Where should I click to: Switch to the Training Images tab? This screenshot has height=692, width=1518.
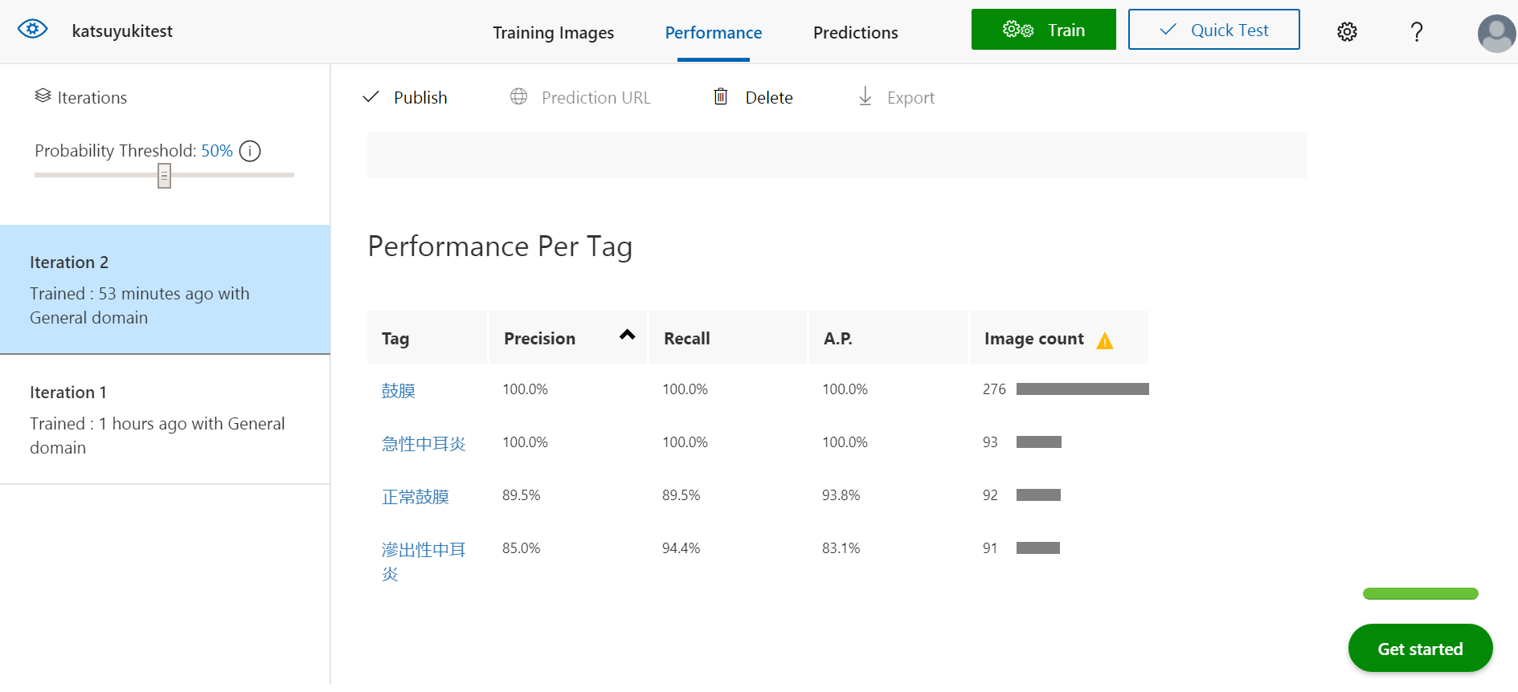[x=553, y=33]
